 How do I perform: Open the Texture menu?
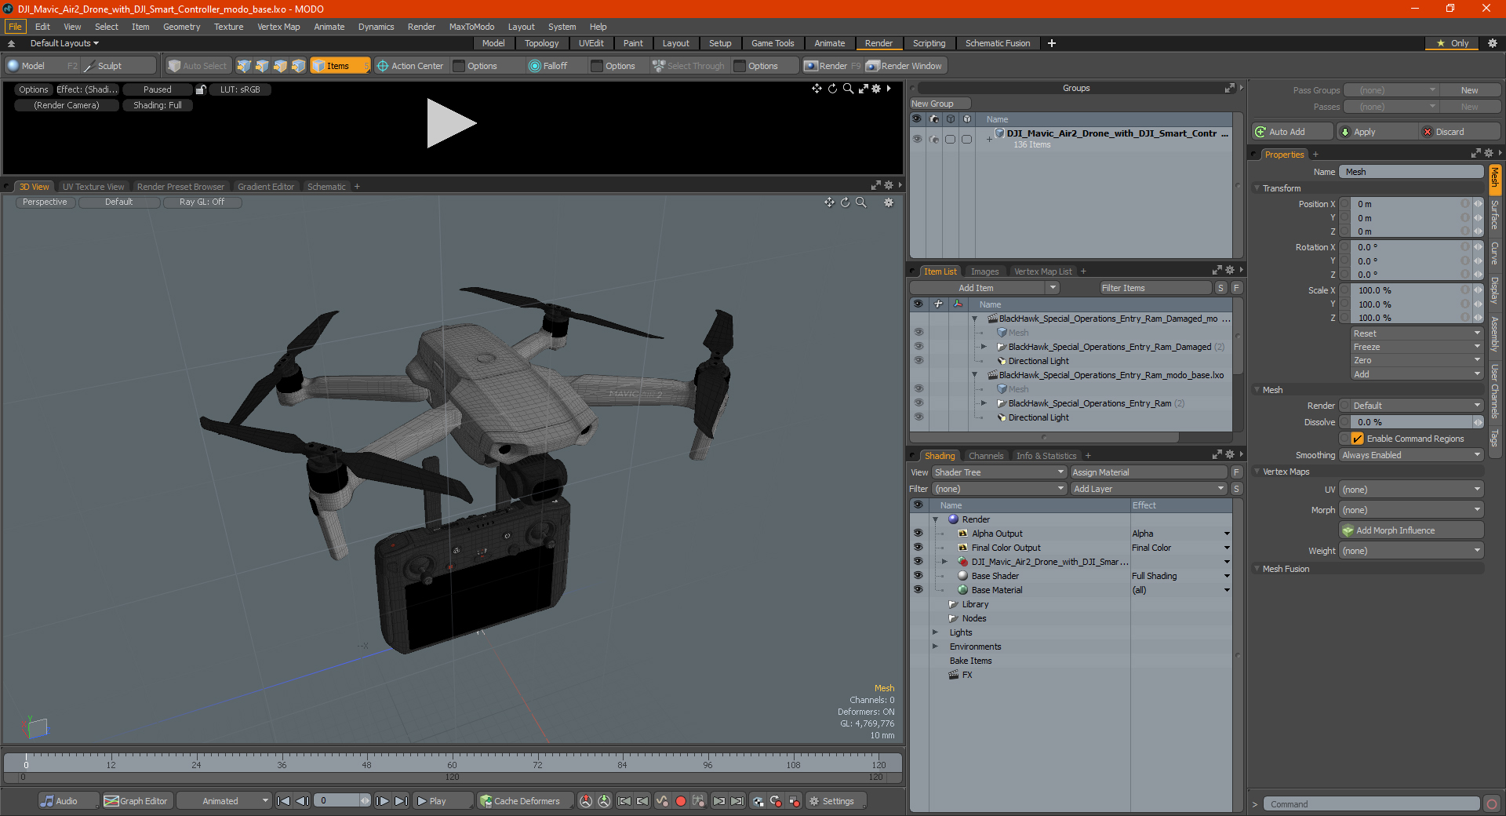pyautogui.click(x=228, y=27)
